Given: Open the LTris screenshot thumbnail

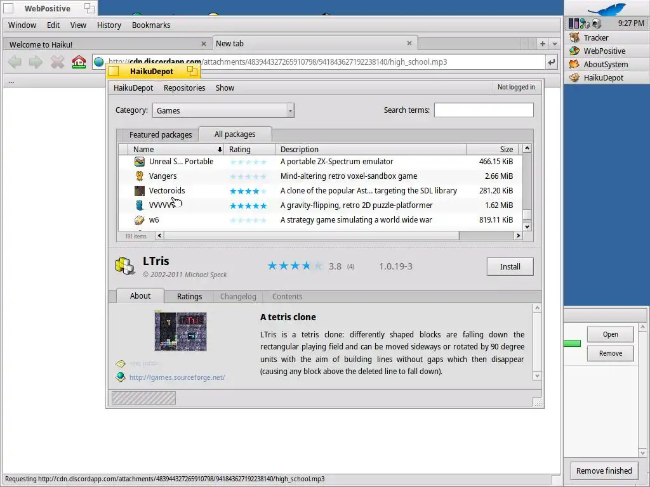Looking at the screenshot, I should point(181,331).
